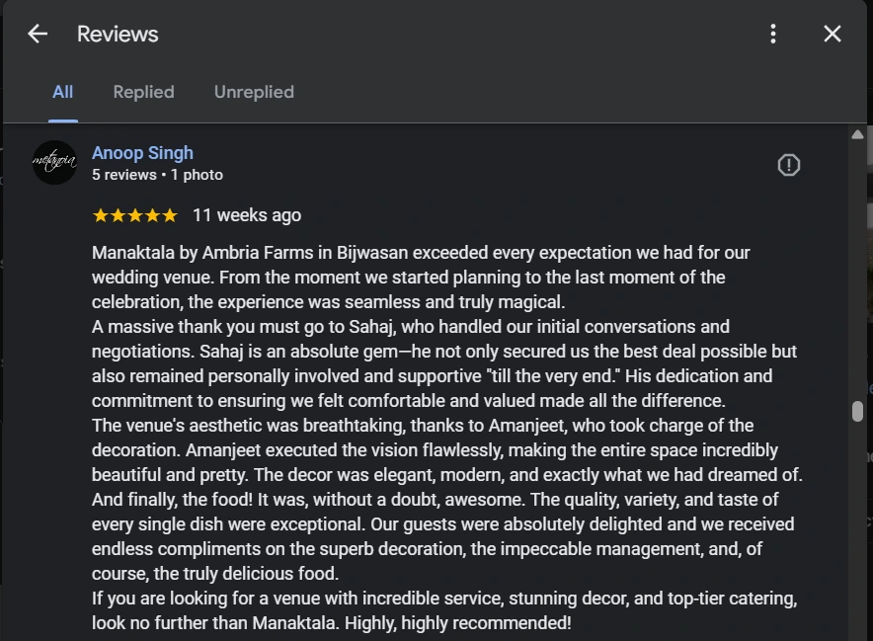
Task: Open Anoop Singh's profile link
Action: pos(142,153)
